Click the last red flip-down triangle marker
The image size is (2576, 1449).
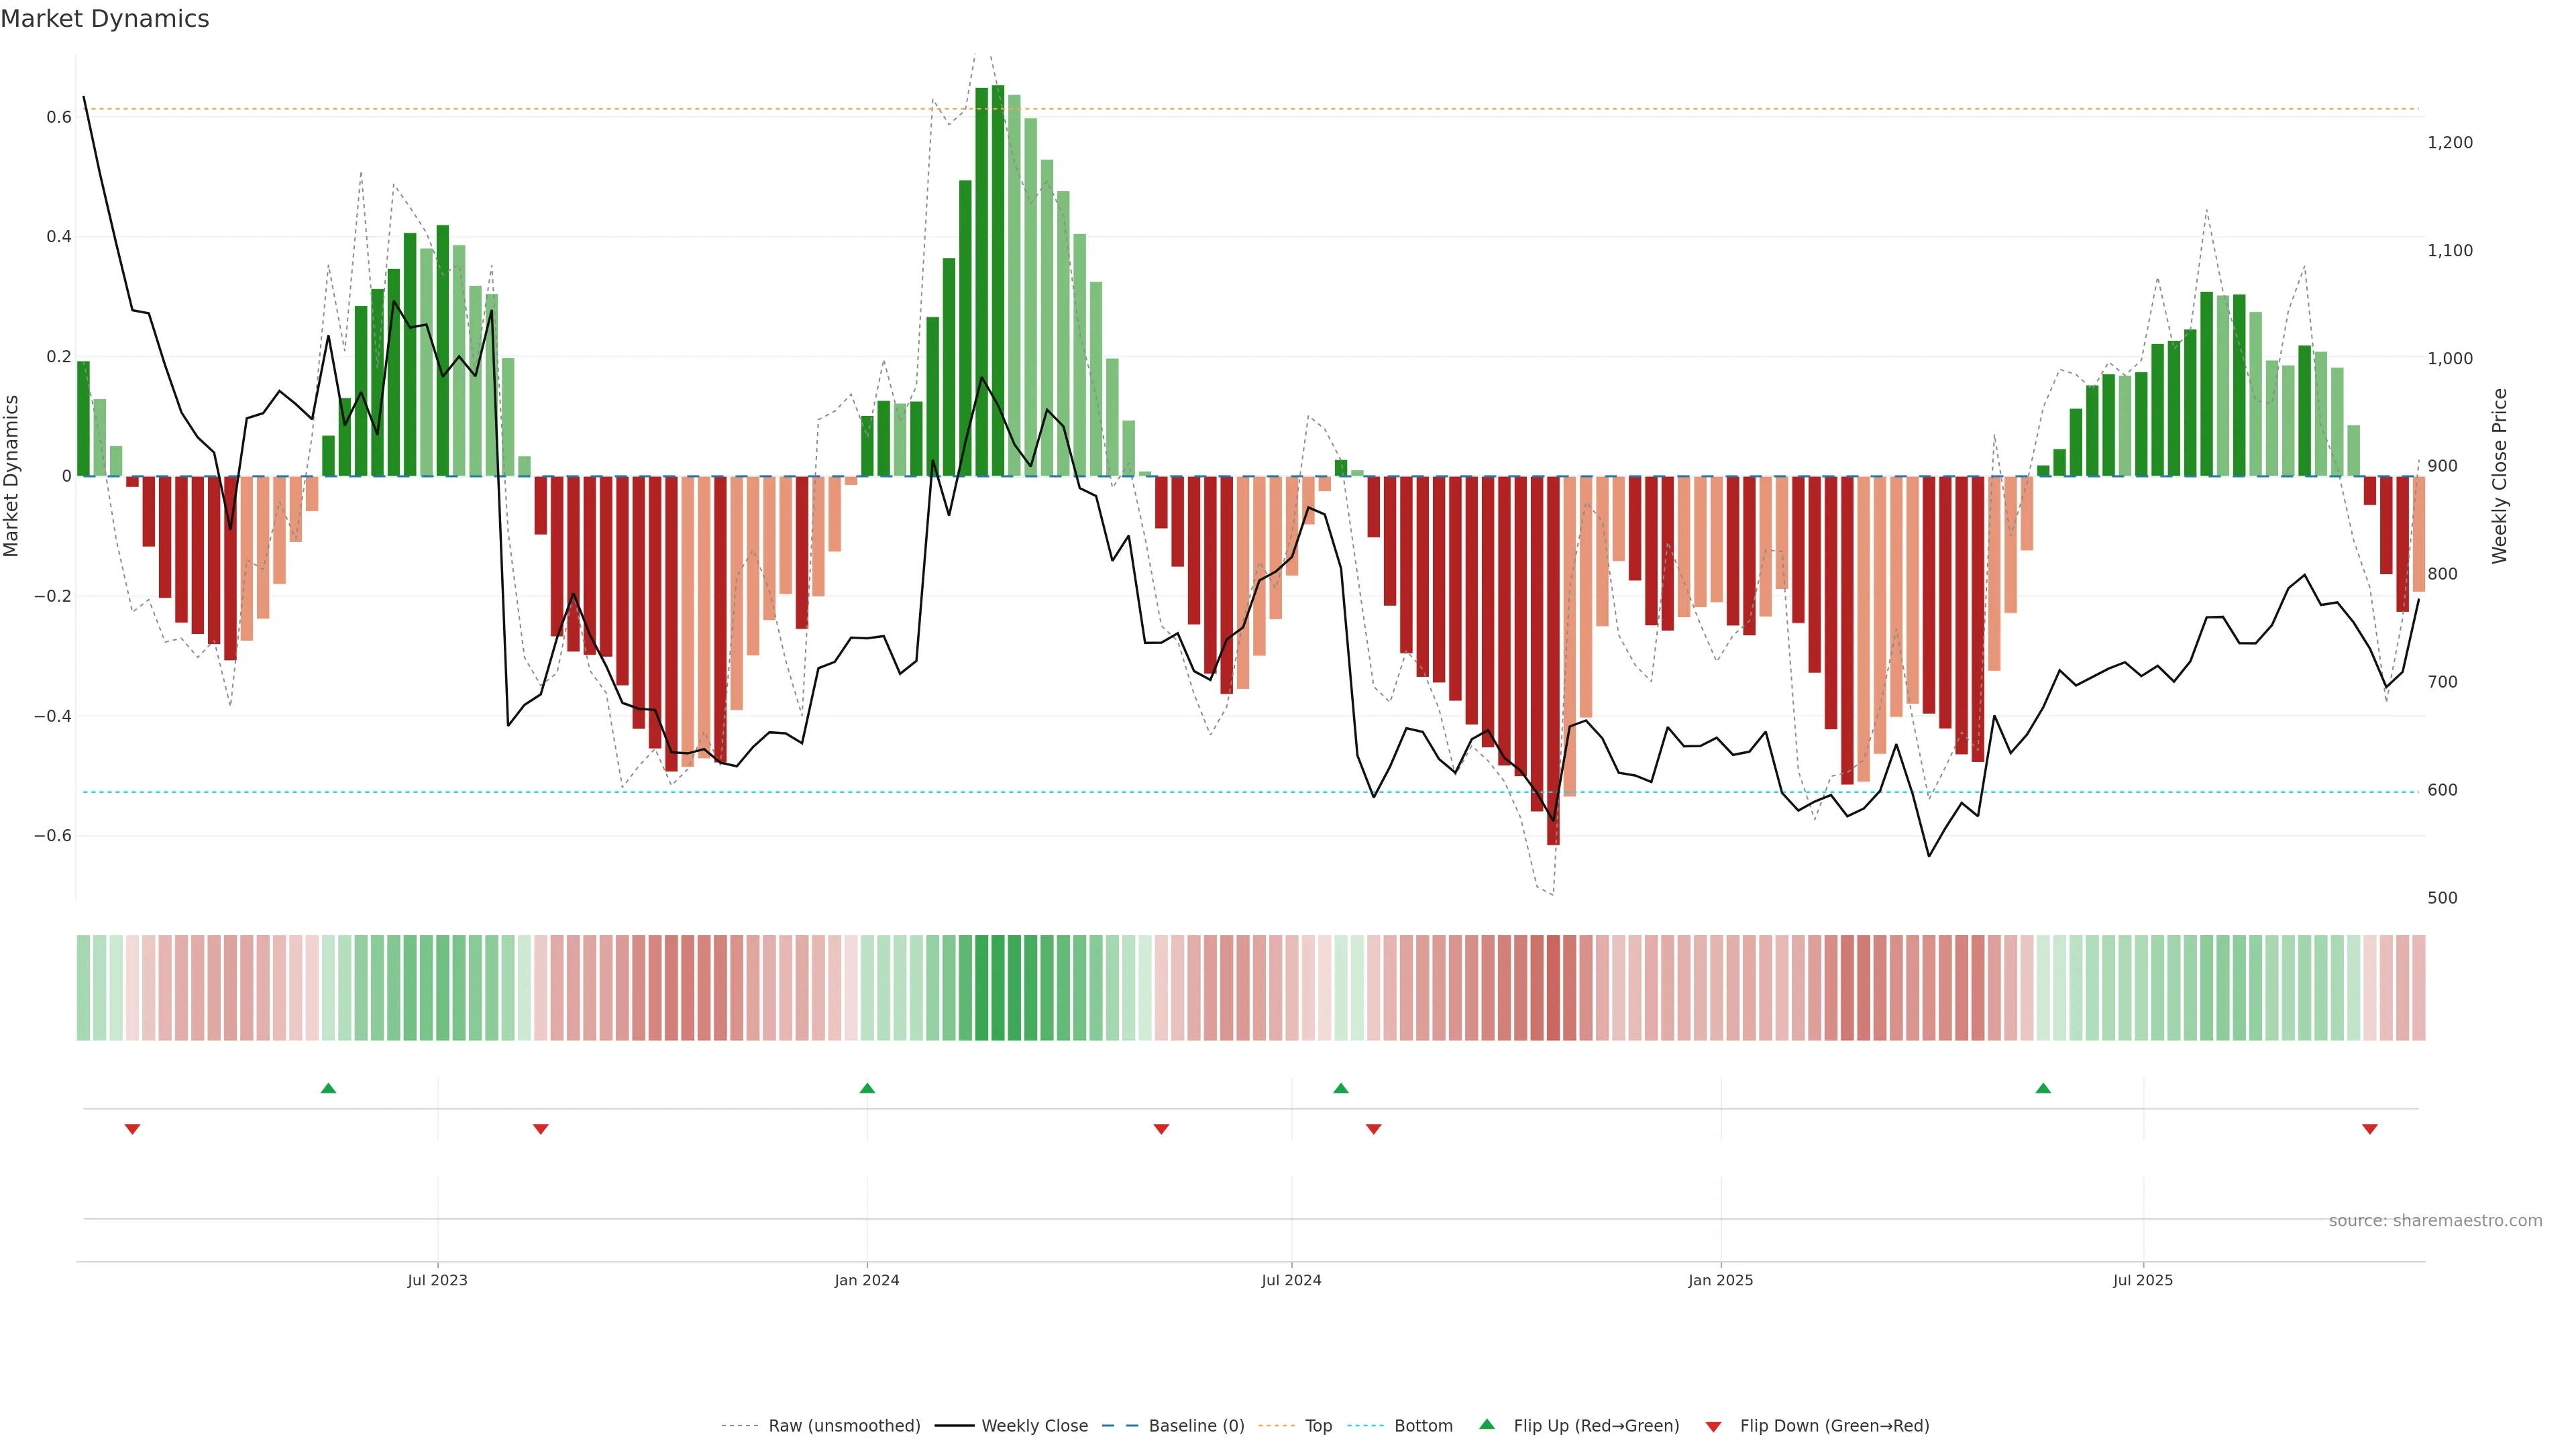coord(2369,1129)
